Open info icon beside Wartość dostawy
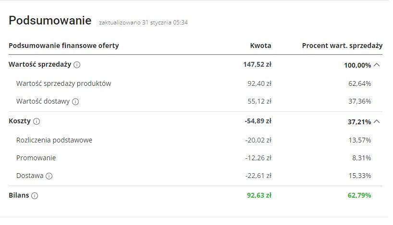This screenshot has height=225, width=393. click(x=75, y=102)
